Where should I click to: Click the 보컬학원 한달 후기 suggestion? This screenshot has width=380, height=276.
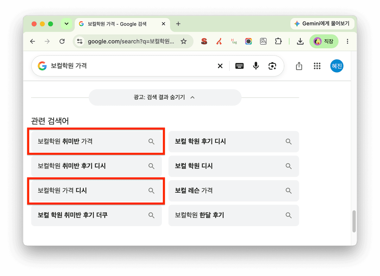point(234,215)
